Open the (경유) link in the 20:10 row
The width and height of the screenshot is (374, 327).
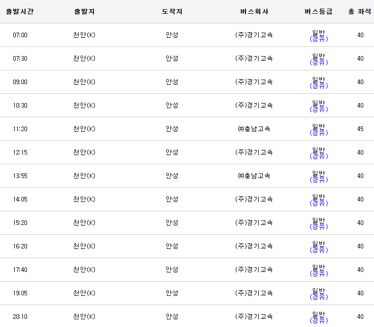pos(319,320)
